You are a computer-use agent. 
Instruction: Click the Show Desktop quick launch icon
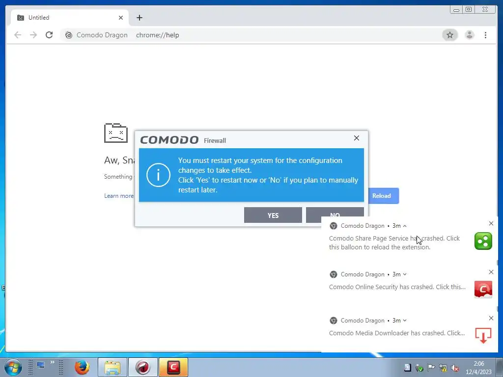[41, 365]
